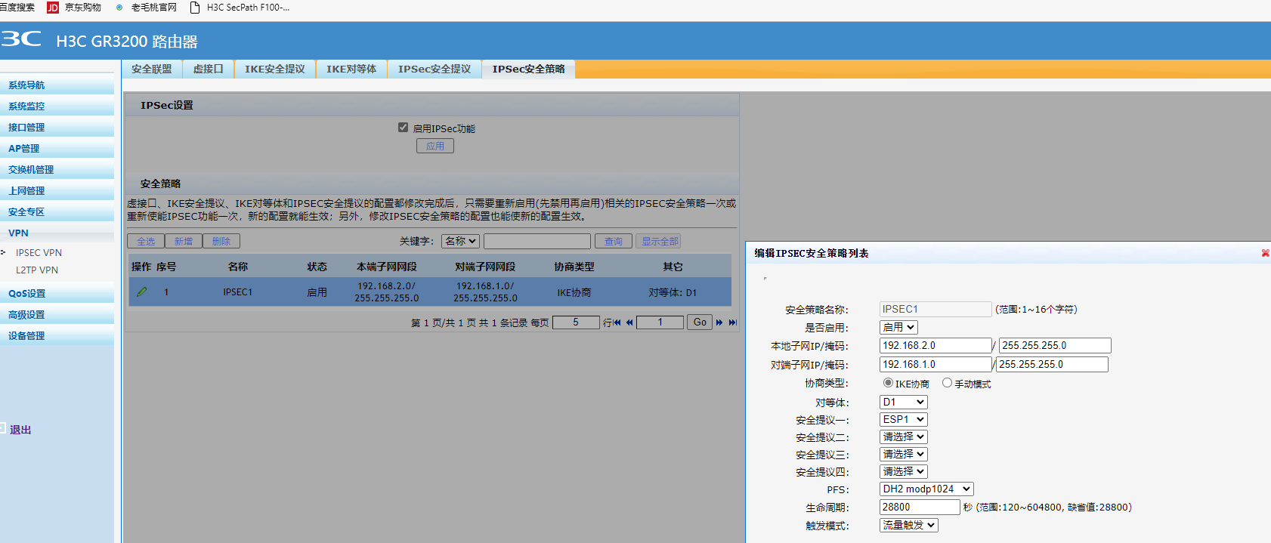The width and height of the screenshot is (1271, 543).
Task: Open the PFS DH2 modp1024 dropdown
Action: pyautogui.click(x=926, y=489)
